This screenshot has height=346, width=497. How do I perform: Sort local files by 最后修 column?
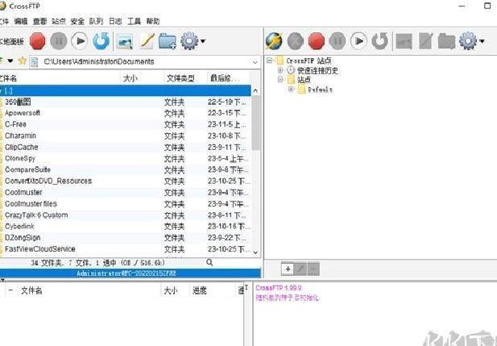[228, 78]
